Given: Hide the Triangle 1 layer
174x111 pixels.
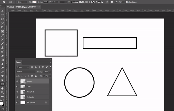Looking at the screenshot, I should [x=17, y=92].
